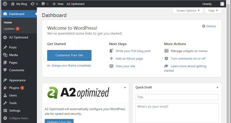Click the Media library icon
The image size is (231, 123).
point(5,55)
